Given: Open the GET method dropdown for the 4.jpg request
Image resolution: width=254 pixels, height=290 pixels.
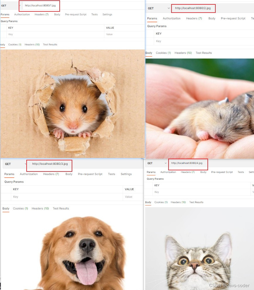Looking at the screenshot, I should point(157,163).
